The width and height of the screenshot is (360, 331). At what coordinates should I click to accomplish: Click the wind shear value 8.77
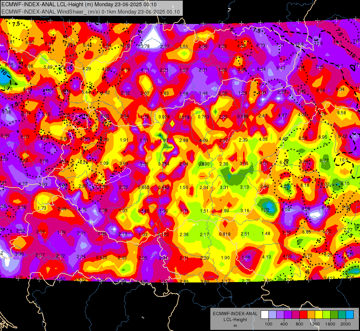(324, 161)
